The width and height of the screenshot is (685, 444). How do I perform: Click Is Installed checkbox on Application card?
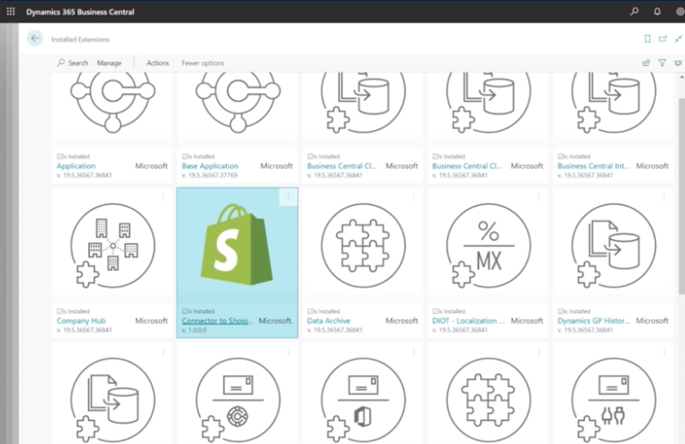click(60, 156)
